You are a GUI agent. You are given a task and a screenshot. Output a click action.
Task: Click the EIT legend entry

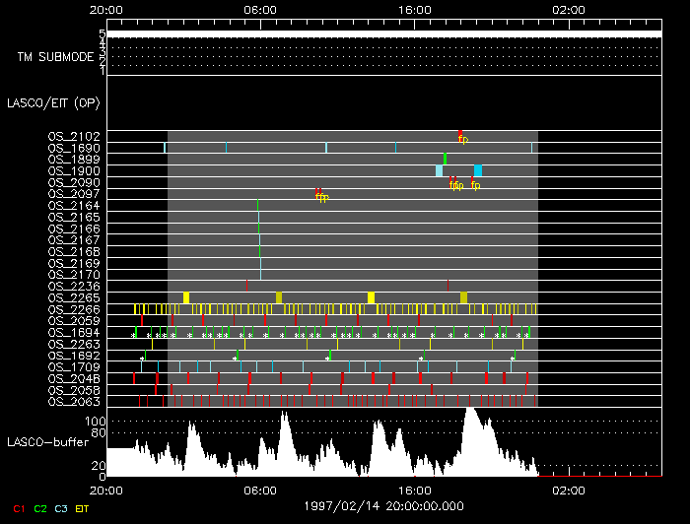pos(83,508)
